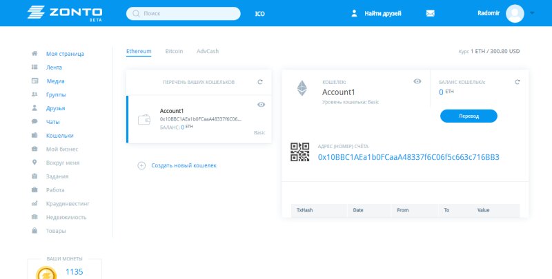
Task: Toggle eye visibility in wallet details panel
Action: click(x=417, y=81)
